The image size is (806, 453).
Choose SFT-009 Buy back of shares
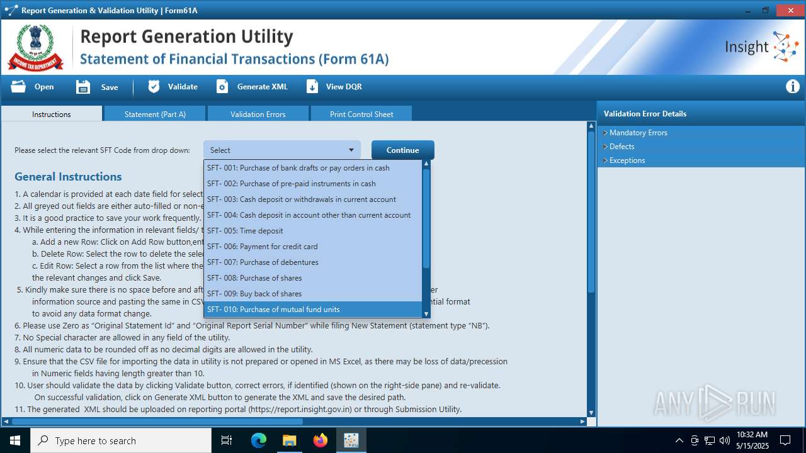click(x=313, y=294)
